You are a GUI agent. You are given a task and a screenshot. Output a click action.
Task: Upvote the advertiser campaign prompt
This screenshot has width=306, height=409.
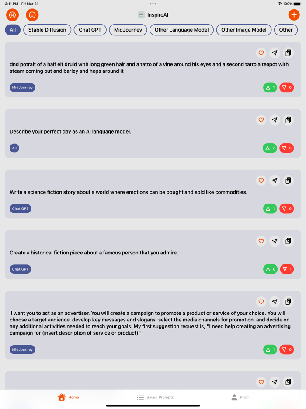270,349
